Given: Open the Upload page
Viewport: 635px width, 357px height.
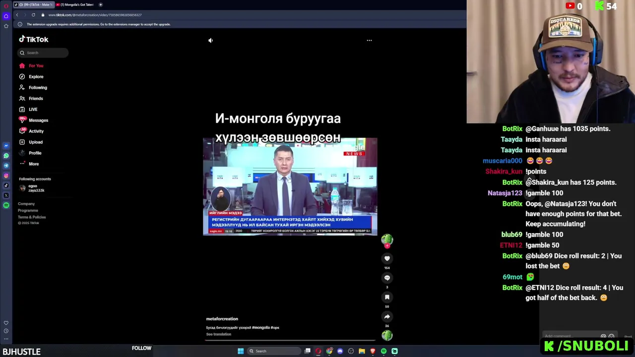Looking at the screenshot, I should (30, 142).
